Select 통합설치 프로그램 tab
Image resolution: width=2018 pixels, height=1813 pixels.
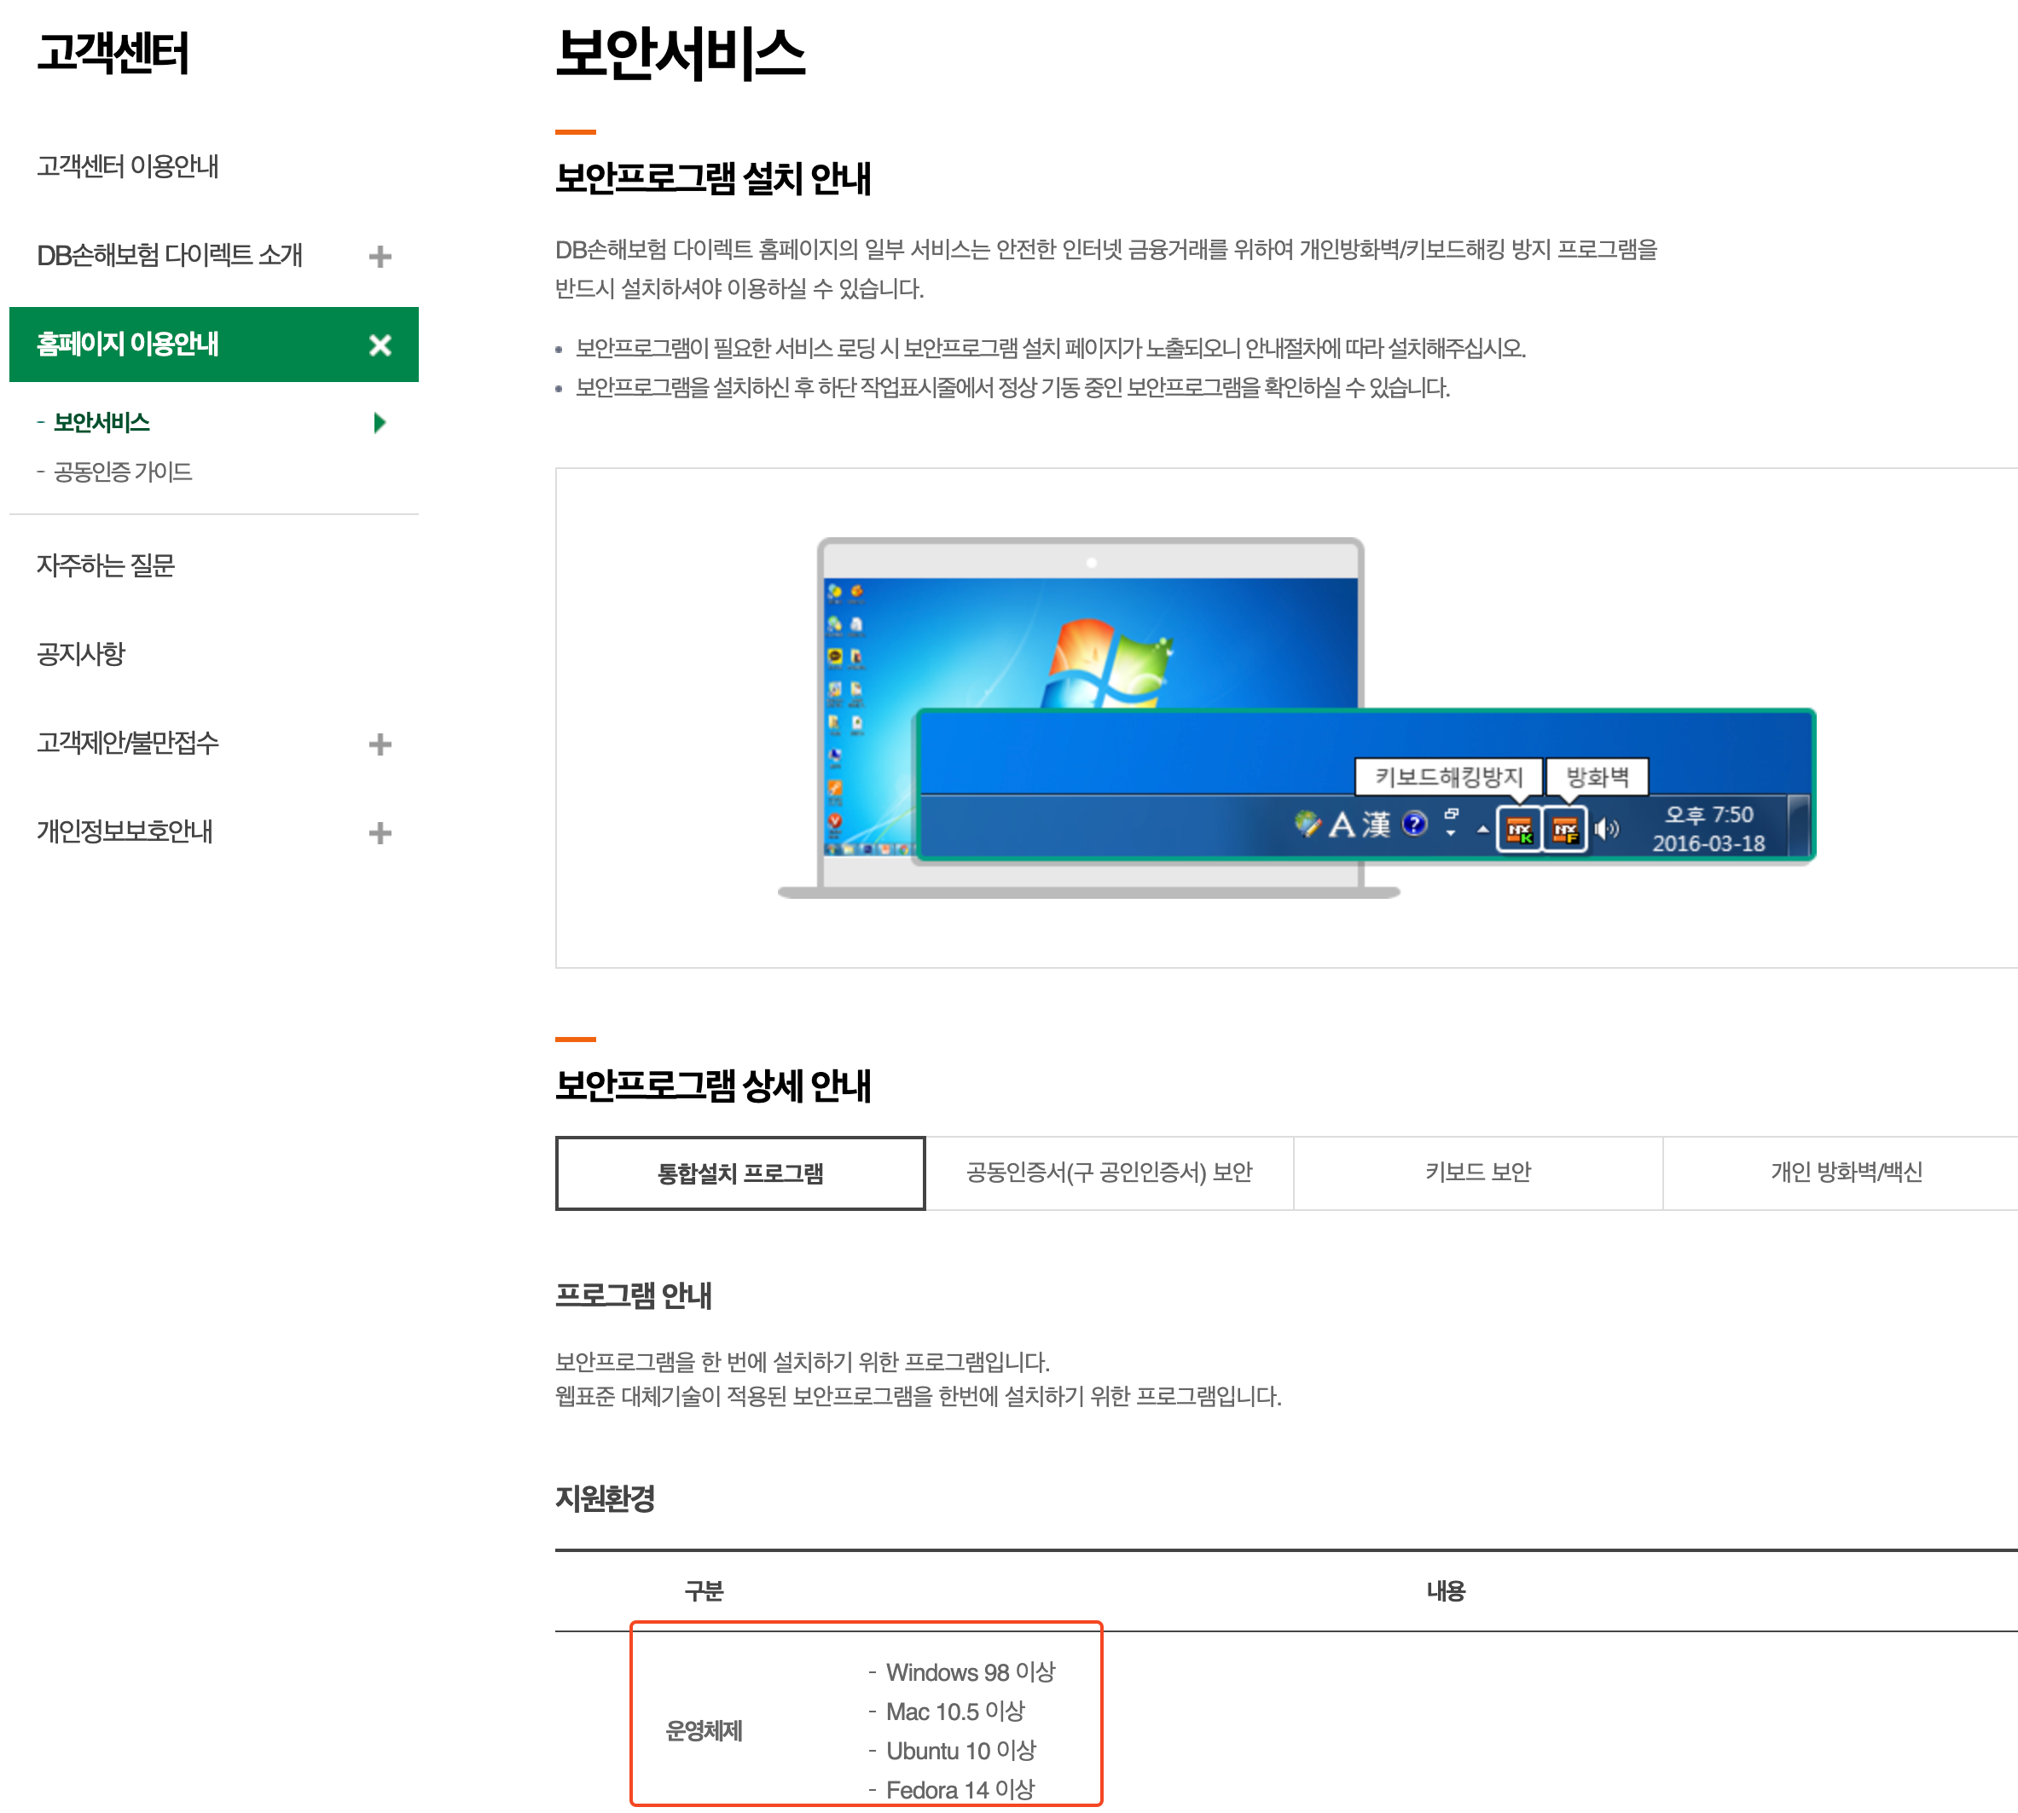tap(740, 1173)
